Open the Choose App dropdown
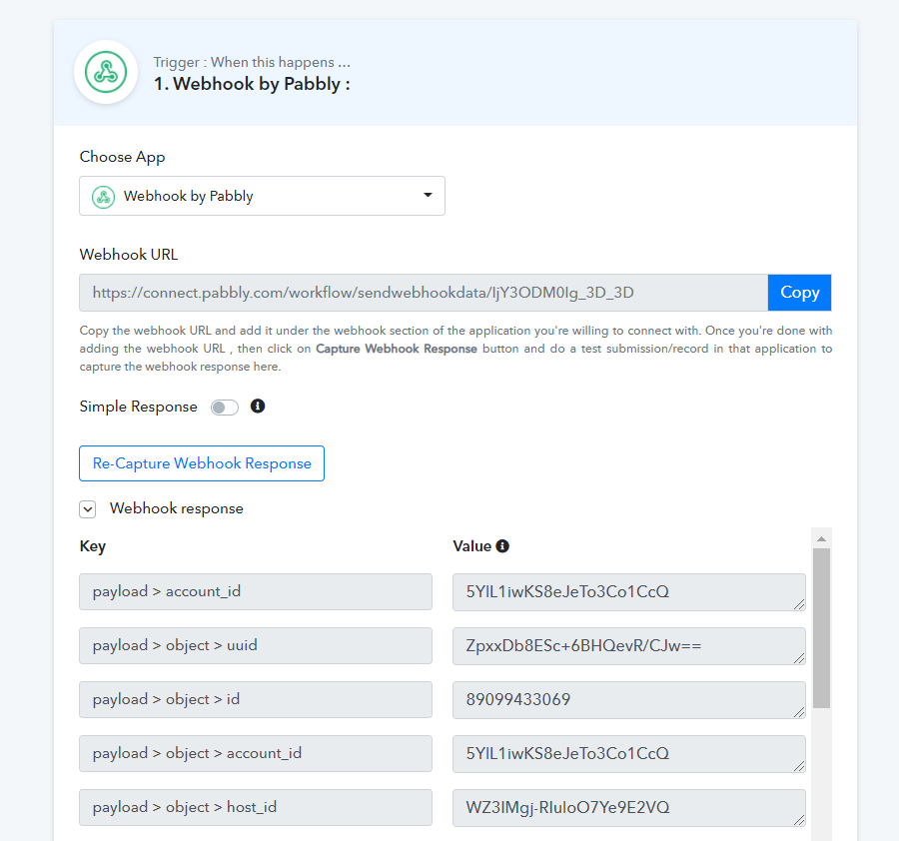This screenshot has height=841, width=899. (x=262, y=196)
